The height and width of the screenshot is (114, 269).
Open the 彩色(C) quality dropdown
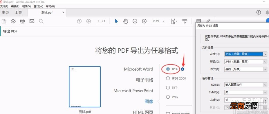click(x=246, y=62)
